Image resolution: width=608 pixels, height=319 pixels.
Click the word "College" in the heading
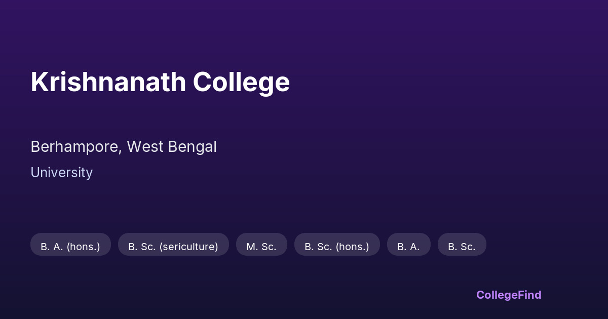(241, 82)
